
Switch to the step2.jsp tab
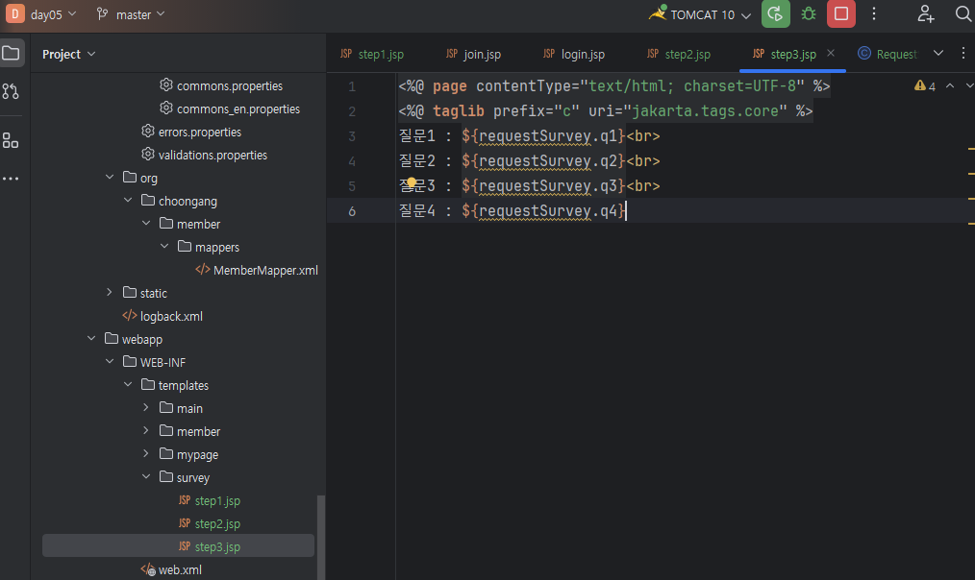pyautogui.click(x=679, y=54)
